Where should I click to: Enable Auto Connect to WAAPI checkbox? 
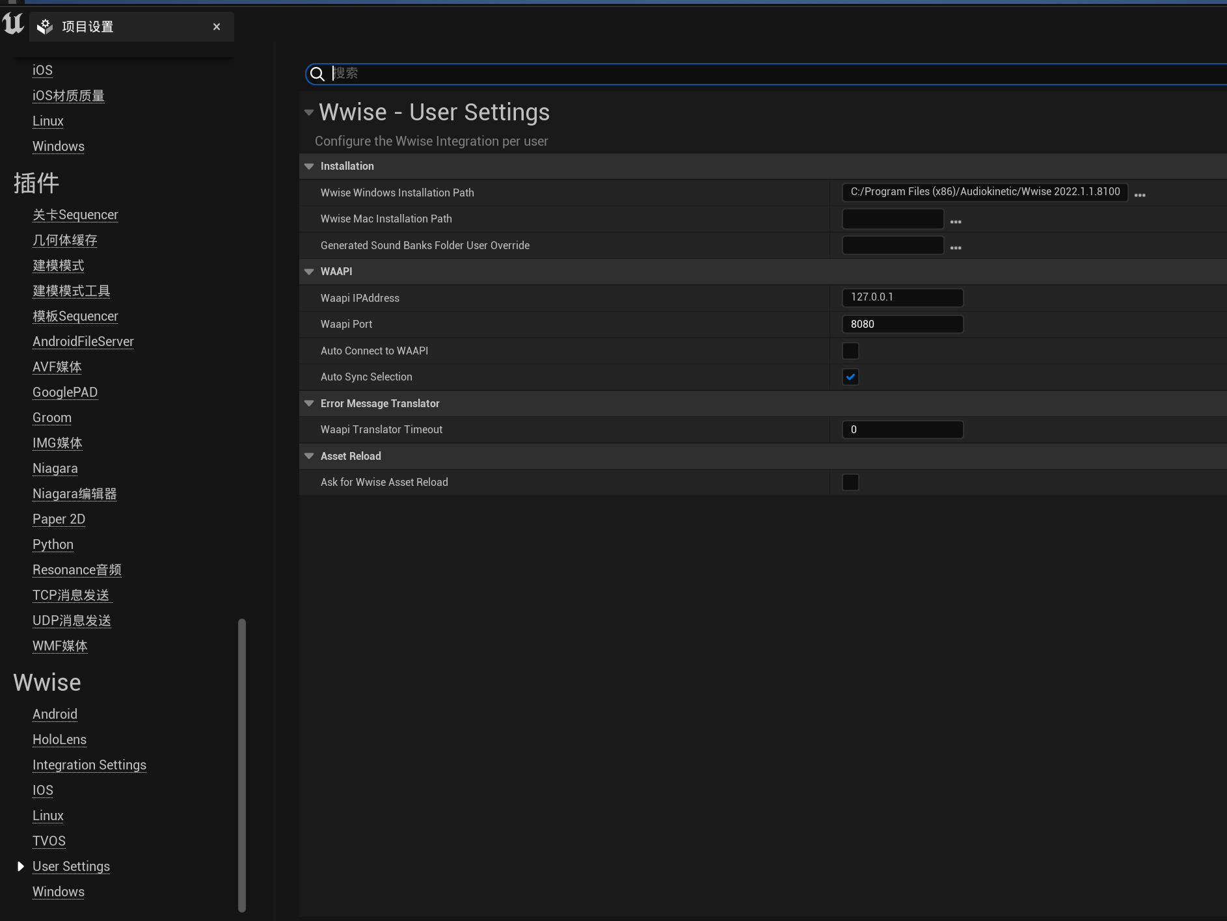pos(850,351)
